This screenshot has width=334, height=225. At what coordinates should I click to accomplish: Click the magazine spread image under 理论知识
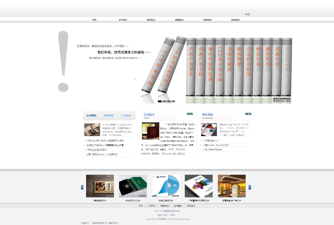tap(209, 129)
